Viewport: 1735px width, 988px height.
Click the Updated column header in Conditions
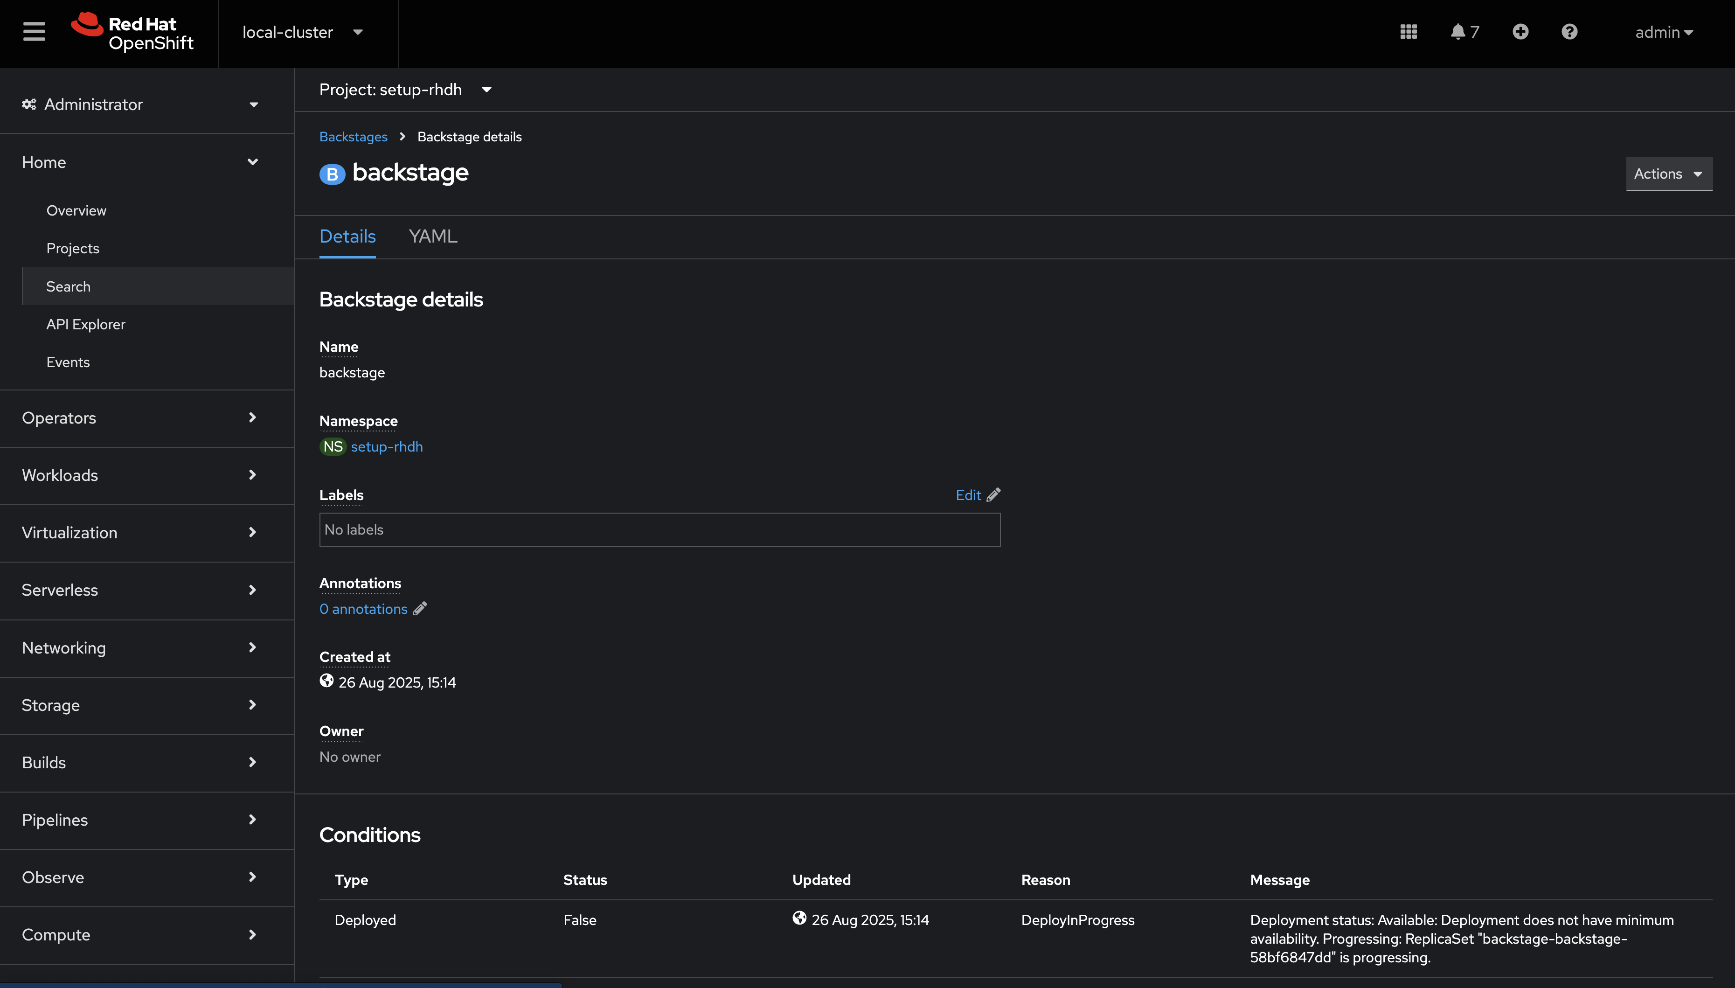(821, 879)
